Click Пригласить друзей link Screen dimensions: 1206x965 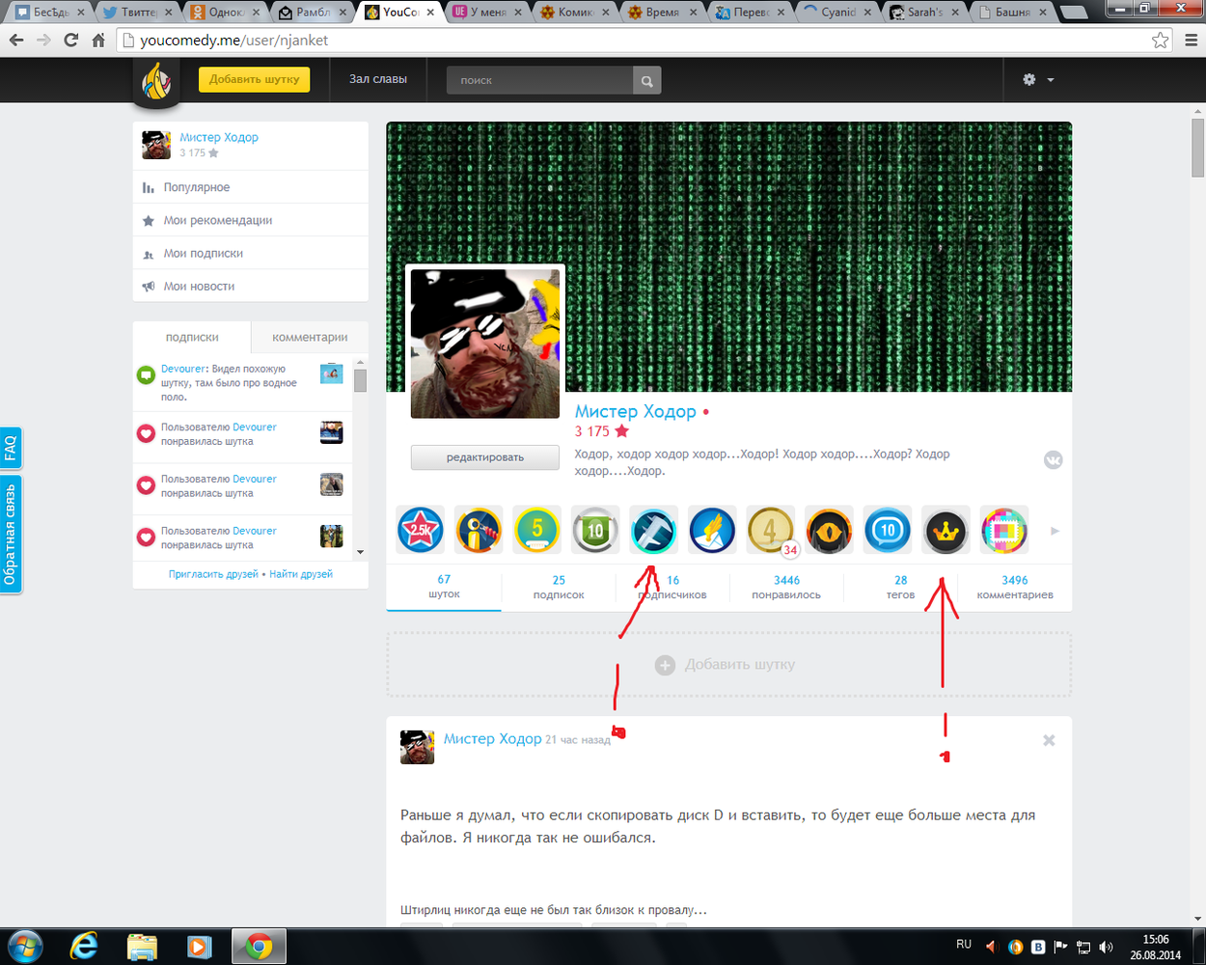[213, 574]
